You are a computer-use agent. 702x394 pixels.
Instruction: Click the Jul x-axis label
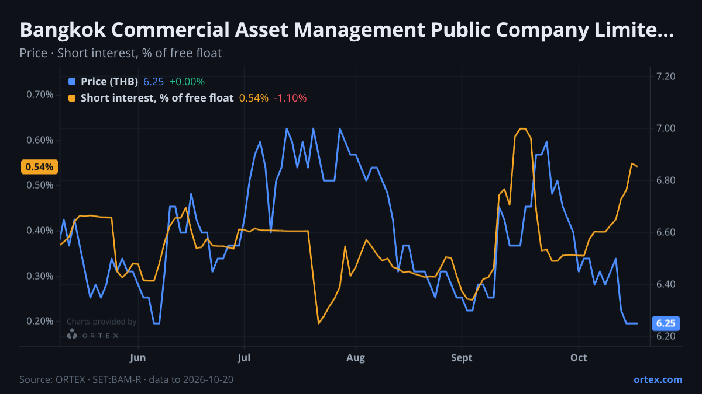pyautogui.click(x=244, y=357)
